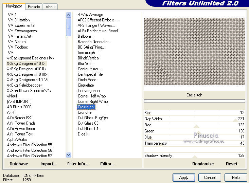Choose Barcode Generator... filter
Screen dimensions: 249x183
[x=94, y=42]
